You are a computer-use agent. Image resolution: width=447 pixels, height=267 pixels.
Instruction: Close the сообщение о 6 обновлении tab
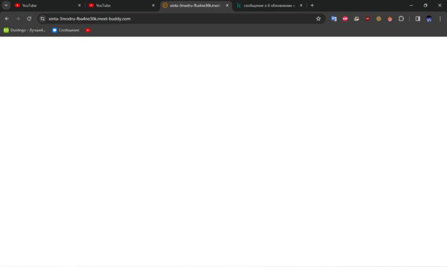[x=301, y=5]
